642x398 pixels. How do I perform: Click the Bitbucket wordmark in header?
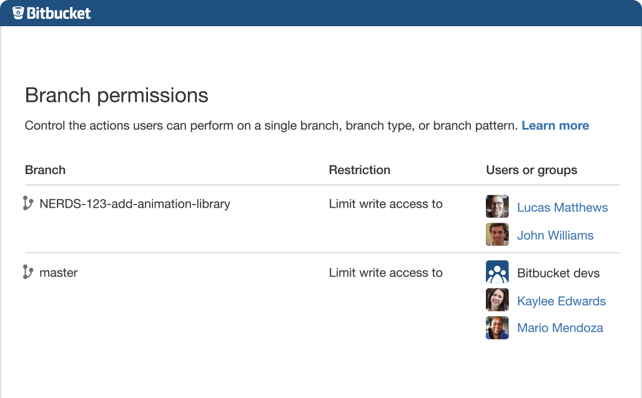click(x=59, y=13)
